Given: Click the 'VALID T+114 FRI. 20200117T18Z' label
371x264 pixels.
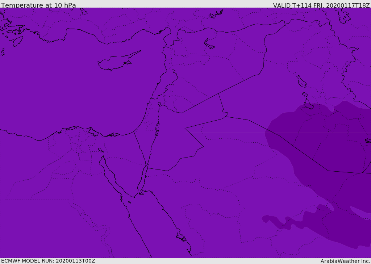Looking at the screenshot, I should coord(321,5).
